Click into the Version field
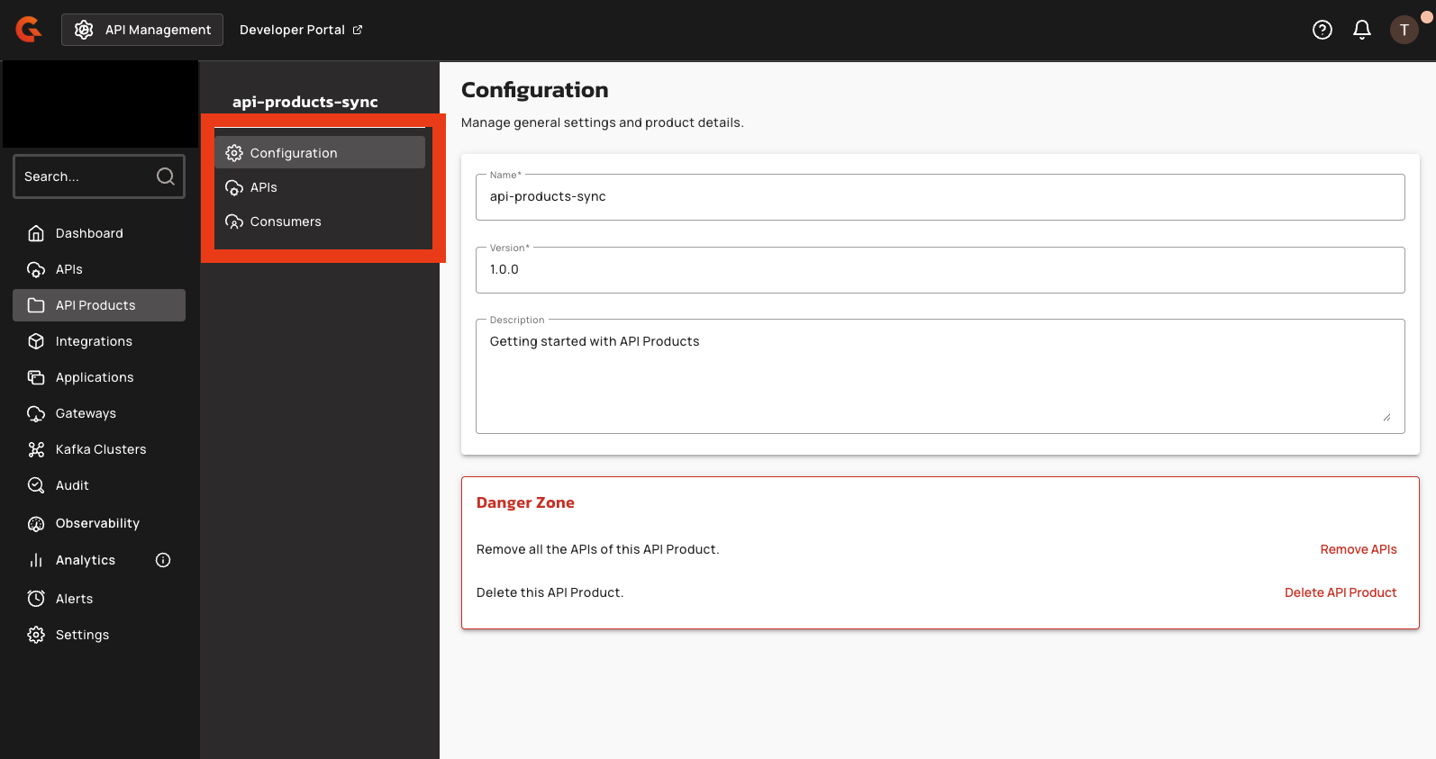Screen dimensions: 1436x759 click(x=940, y=270)
